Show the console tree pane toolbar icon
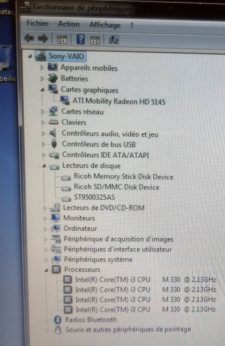The image size is (225, 346). pyautogui.click(x=62, y=40)
